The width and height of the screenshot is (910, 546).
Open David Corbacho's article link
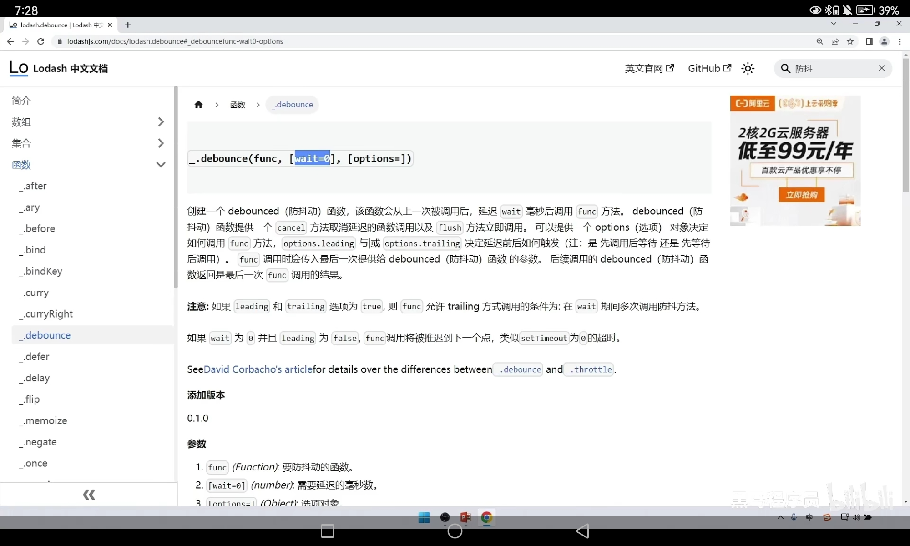(x=258, y=369)
